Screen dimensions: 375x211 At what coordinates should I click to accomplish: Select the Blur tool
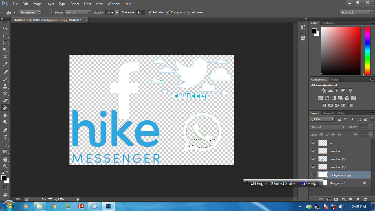[x=5, y=115]
